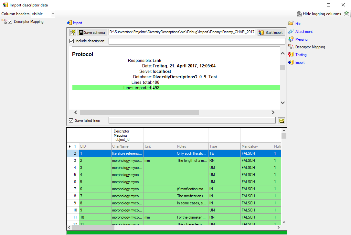Open folder browser for failed lines
Image resolution: width=351 pixels, height=235 pixels.
click(x=282, y=121)
